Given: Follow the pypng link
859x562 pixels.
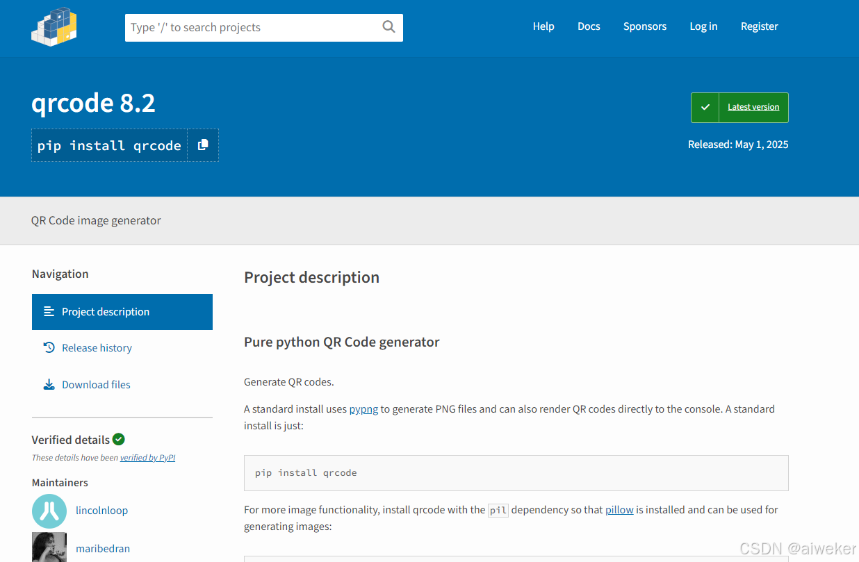Looking at the screenshot, I should (x=363, y=409).
